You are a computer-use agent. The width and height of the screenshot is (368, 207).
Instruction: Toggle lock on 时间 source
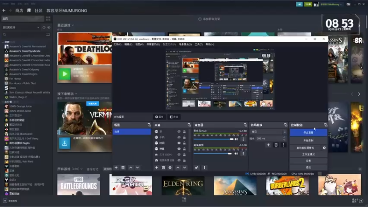pyautogui.click(x=184, y=143)
